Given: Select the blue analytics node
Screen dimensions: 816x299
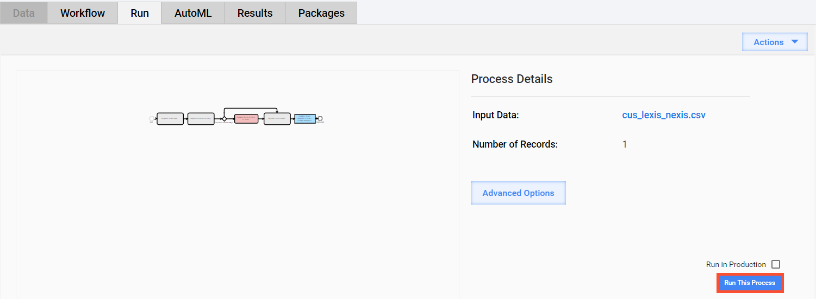Looking at the screenshot, I should pyautogui.click(x=305, y=119).
